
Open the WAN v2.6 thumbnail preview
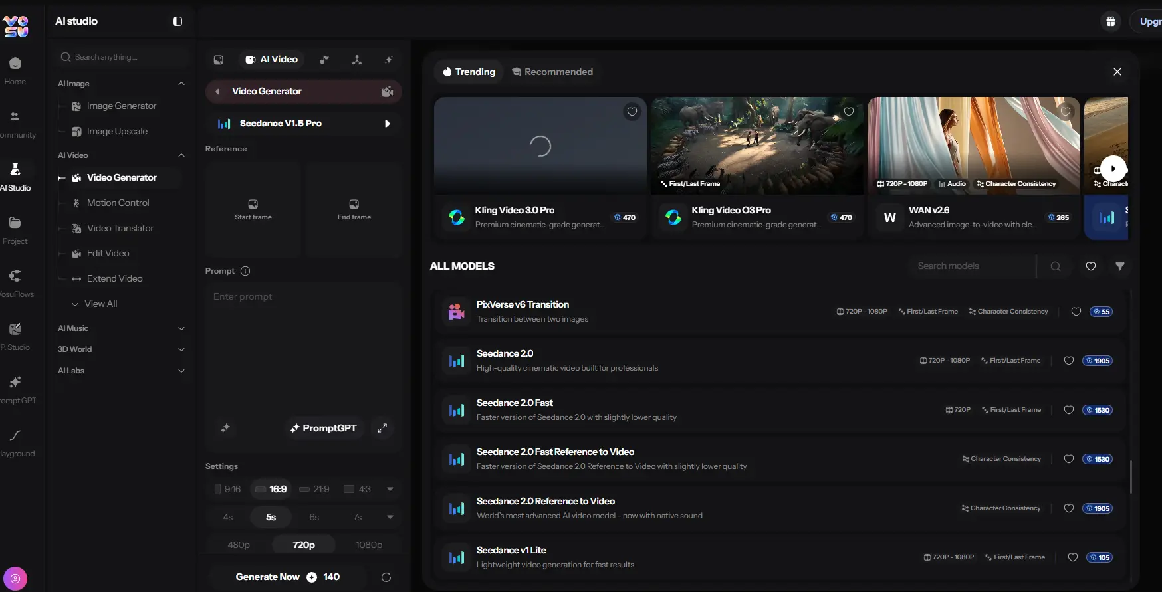pyautogui.click(x=974, y=146)
